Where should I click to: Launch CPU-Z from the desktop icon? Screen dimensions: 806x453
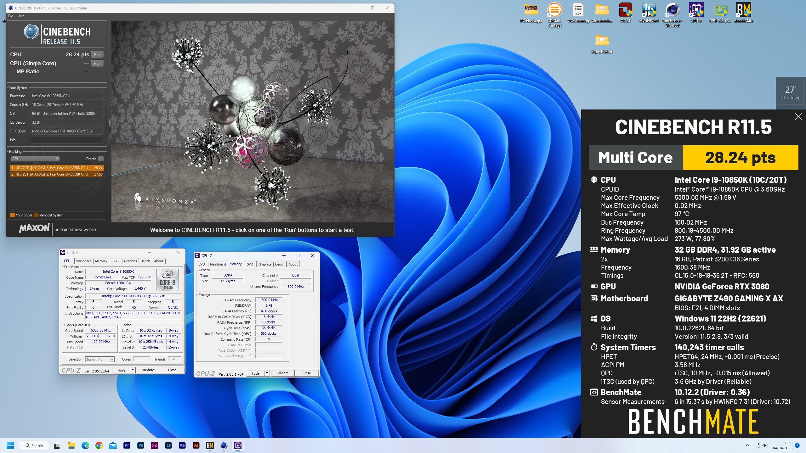696,13
